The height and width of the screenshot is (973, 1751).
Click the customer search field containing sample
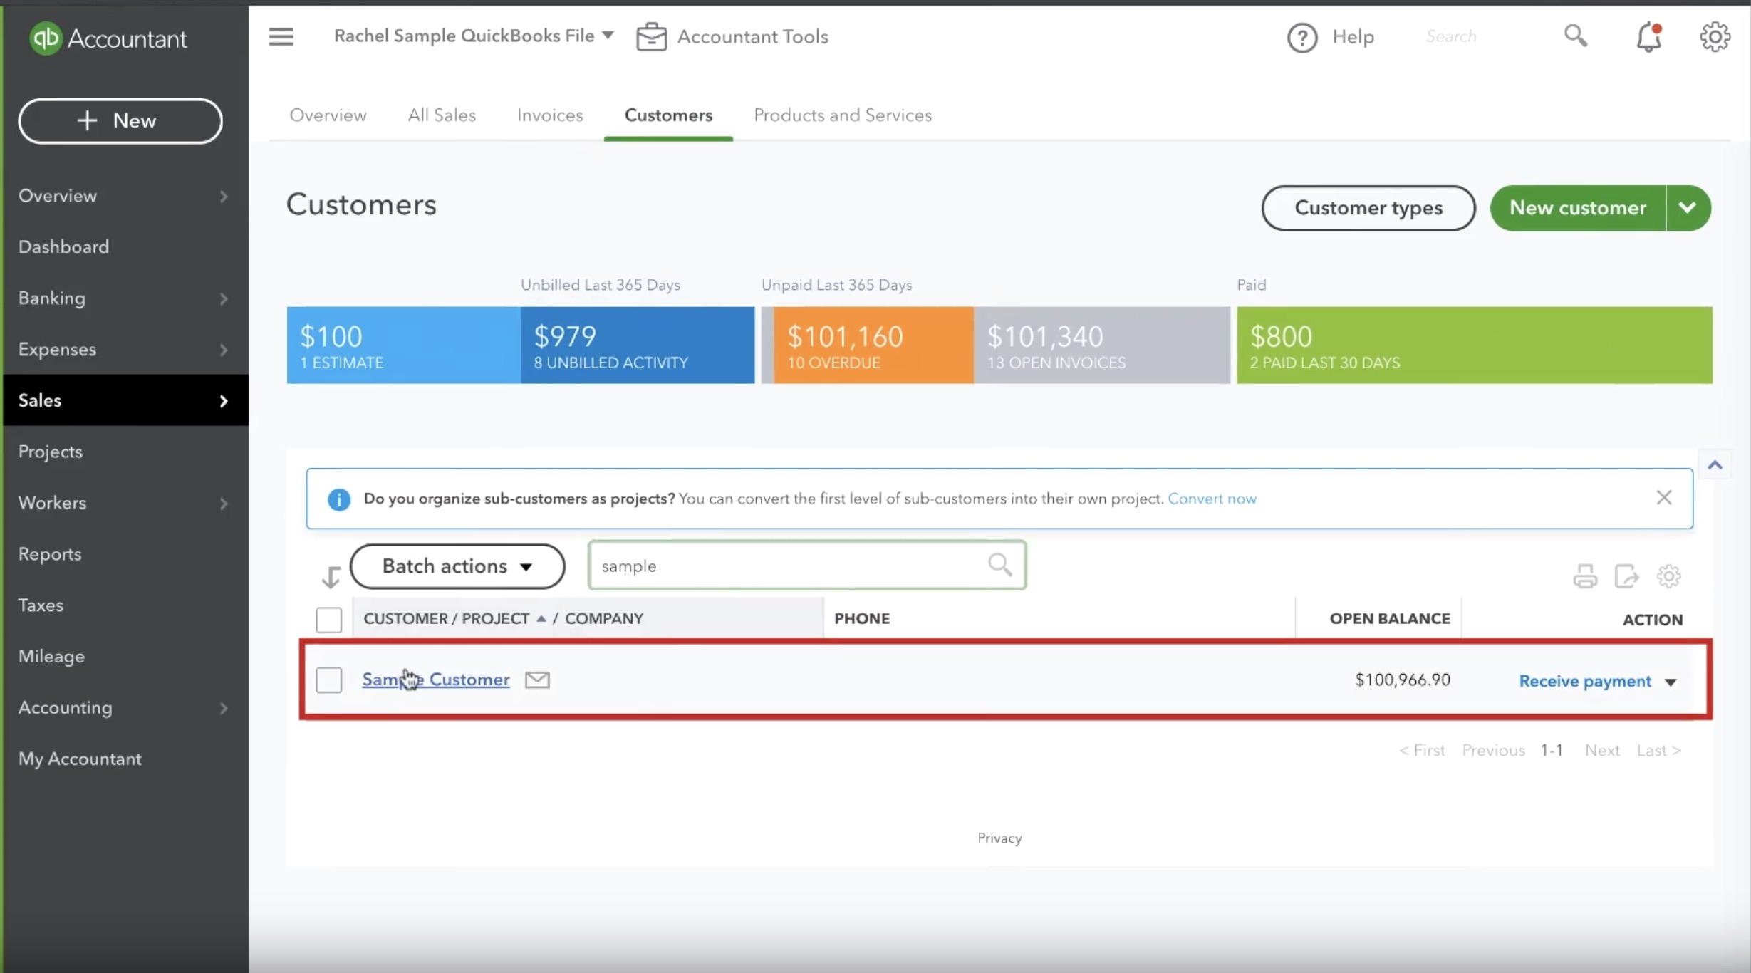pos(807,566)
